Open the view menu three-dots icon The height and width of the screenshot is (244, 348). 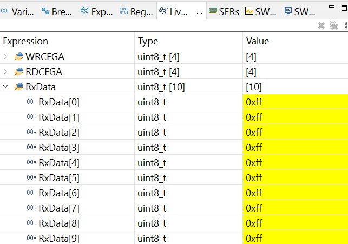point(346,25)
